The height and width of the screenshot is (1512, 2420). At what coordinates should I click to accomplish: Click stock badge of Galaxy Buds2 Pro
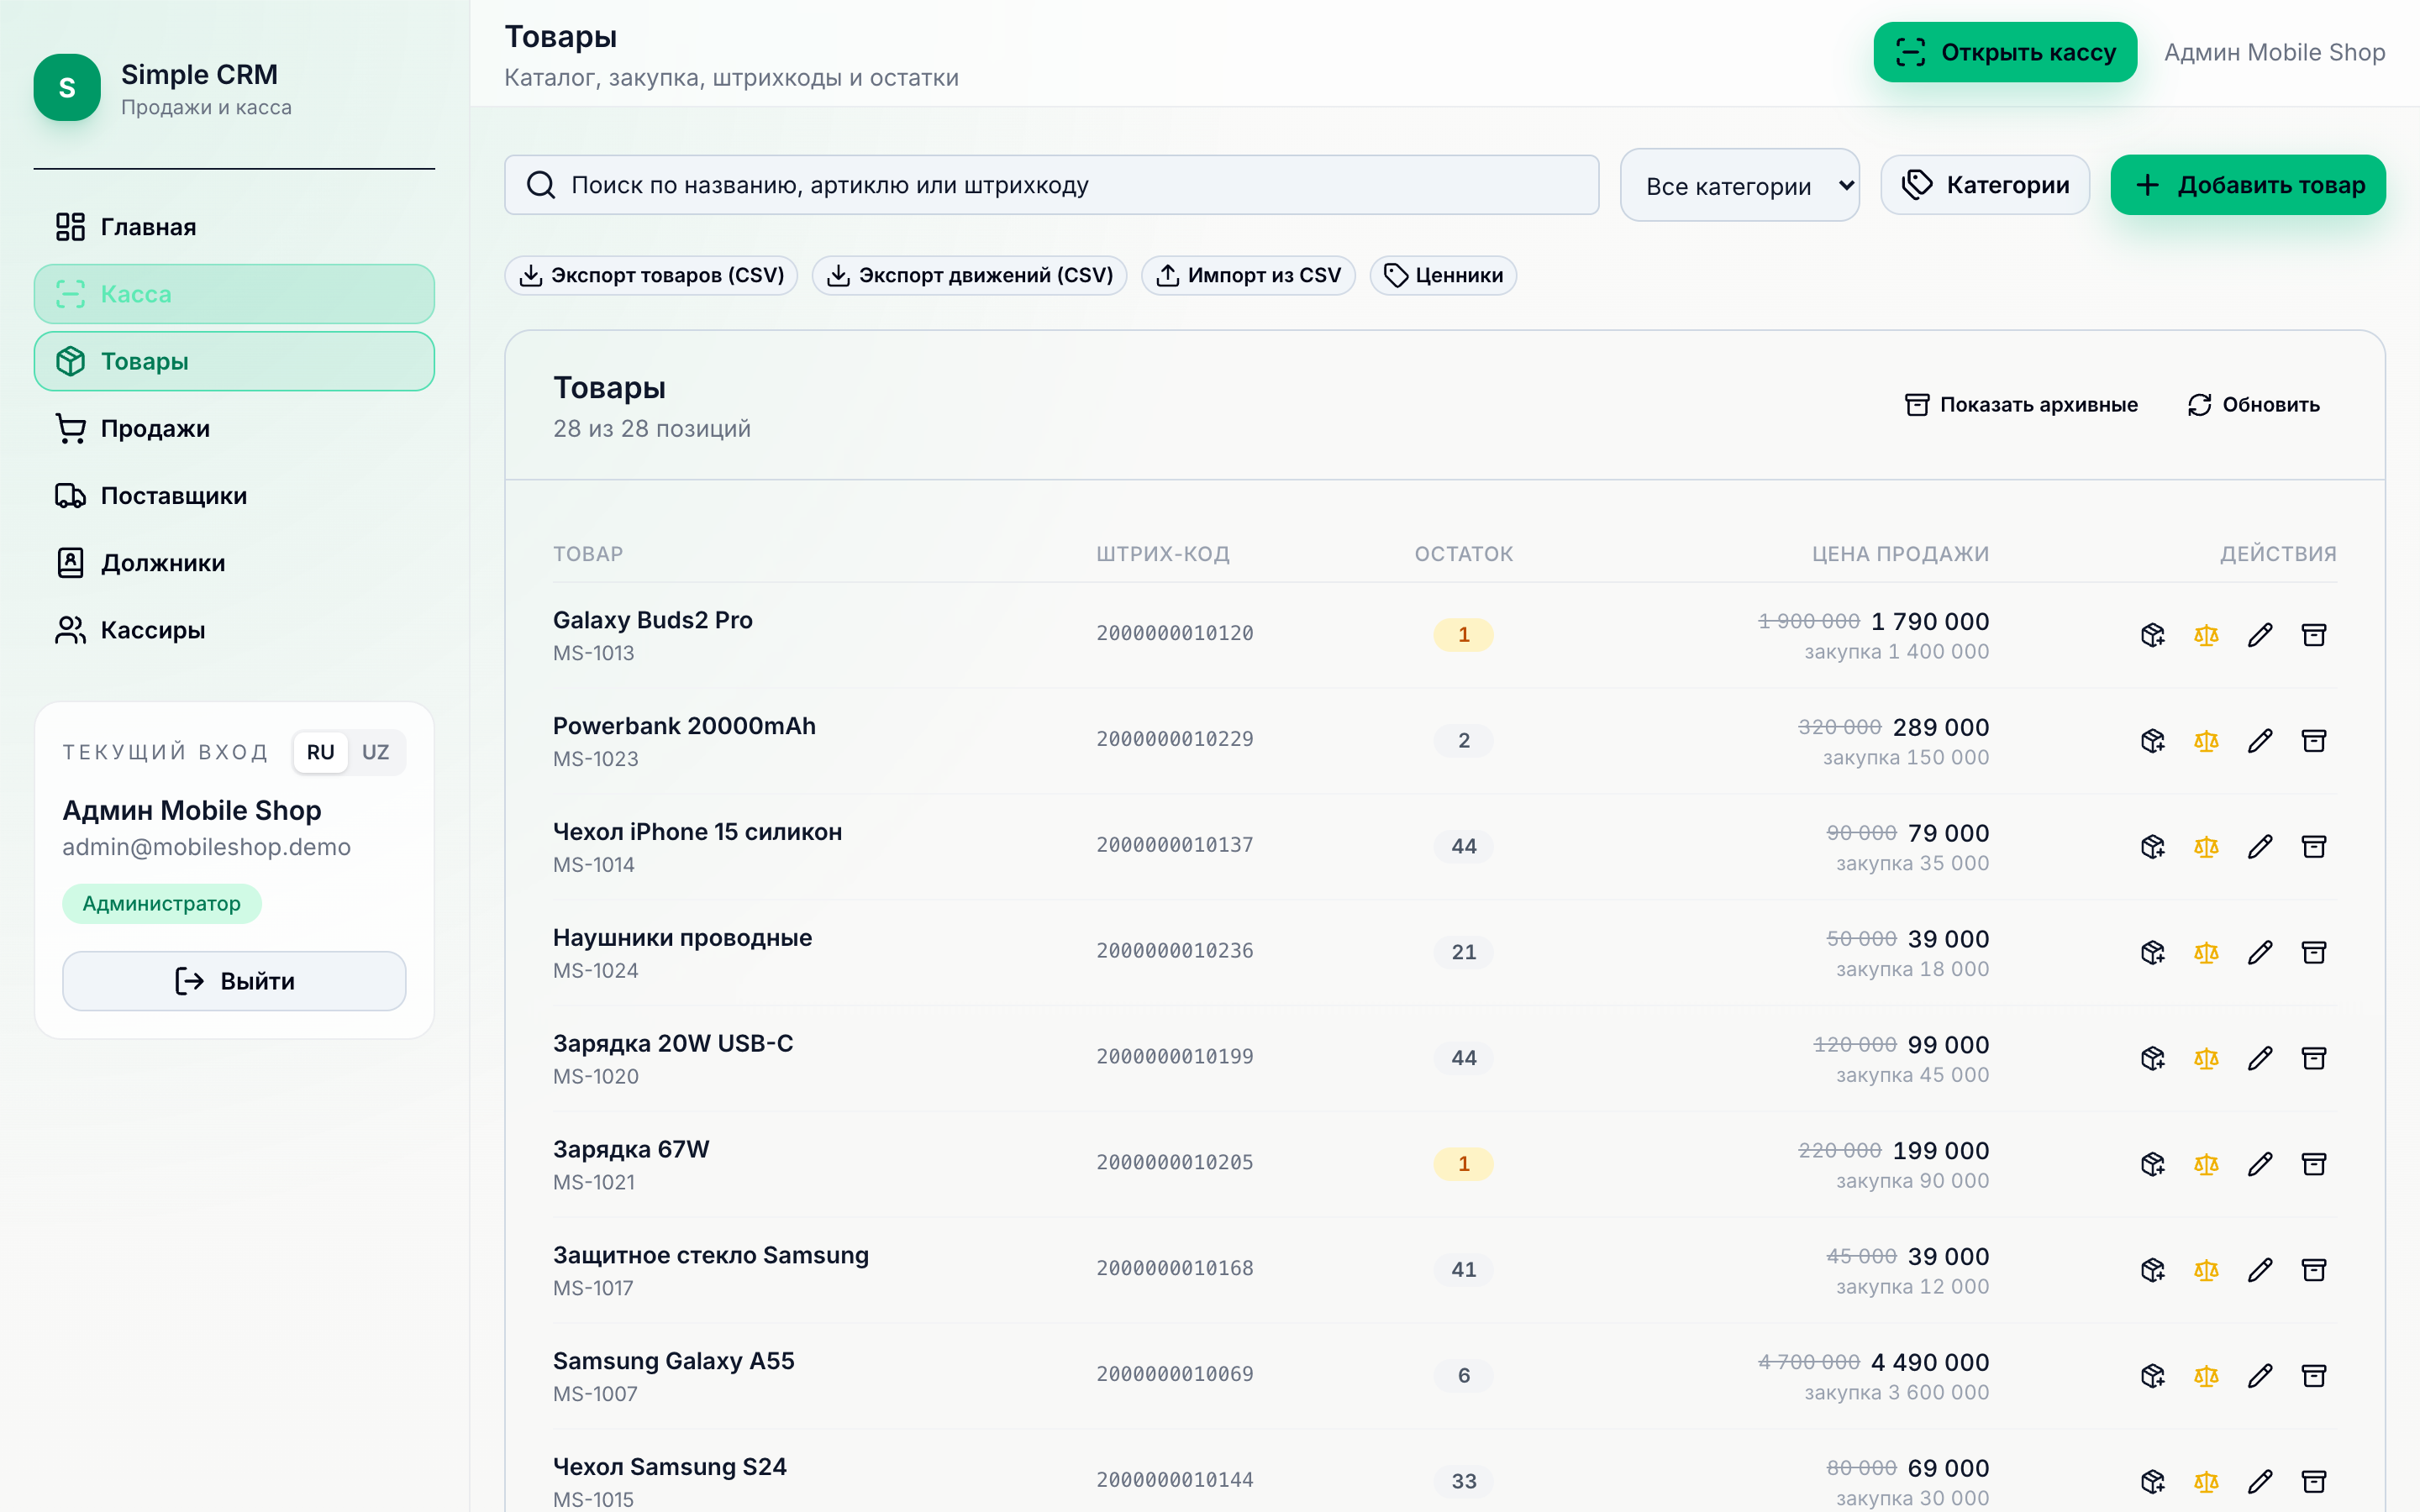1463,635
